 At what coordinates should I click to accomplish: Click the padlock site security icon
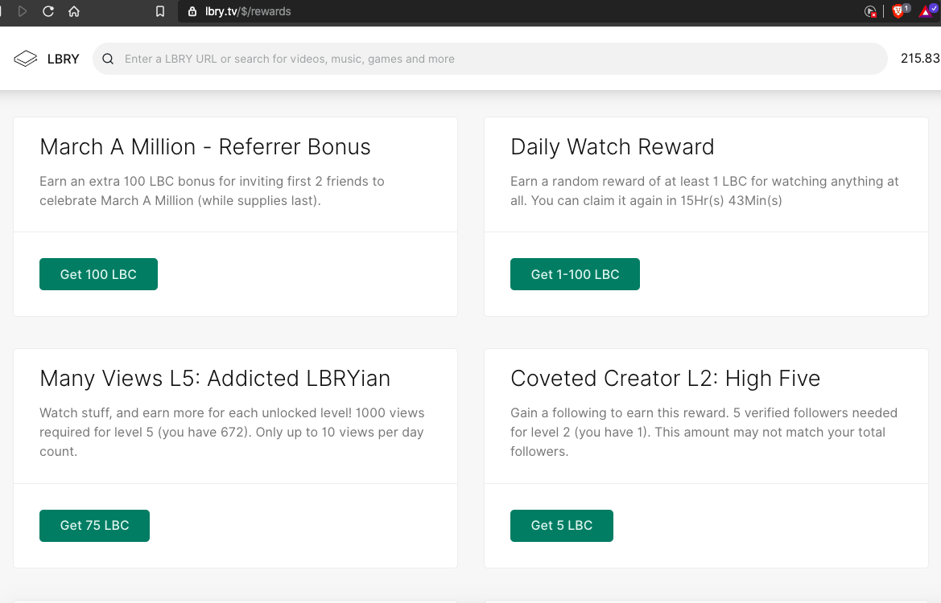click(x=192, y=11)
